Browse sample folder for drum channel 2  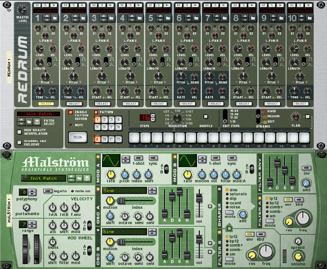click(83, 18)
